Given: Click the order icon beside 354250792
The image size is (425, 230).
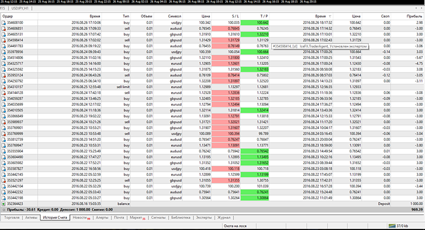Looking at the screenshot, I should [4, 81].
